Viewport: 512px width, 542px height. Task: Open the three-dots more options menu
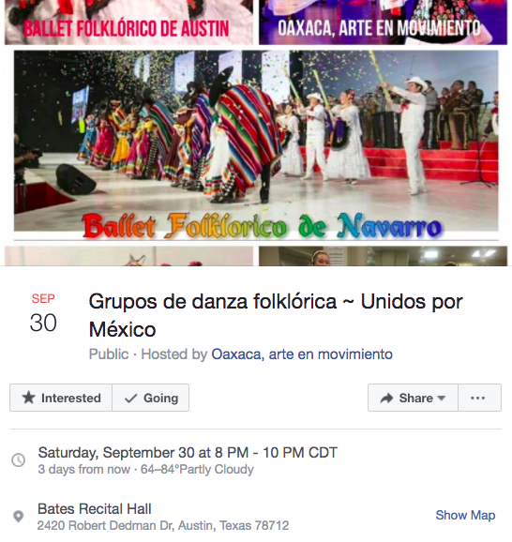(479, 398)
